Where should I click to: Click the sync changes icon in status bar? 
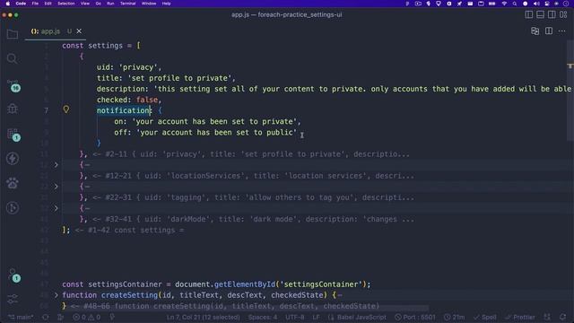coord(46,317)
